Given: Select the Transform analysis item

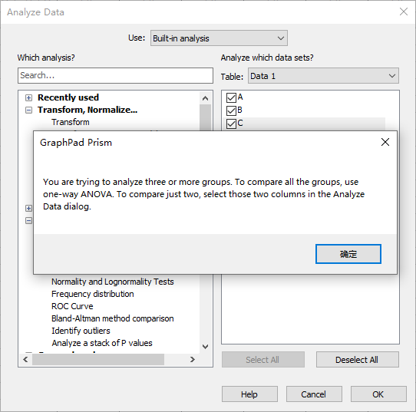Looking at the screenshot, I should point(71,122).
